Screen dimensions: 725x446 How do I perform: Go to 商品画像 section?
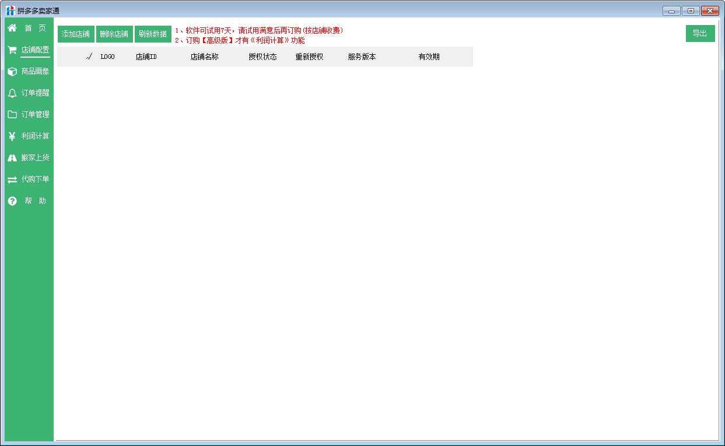tap(36, 72)
